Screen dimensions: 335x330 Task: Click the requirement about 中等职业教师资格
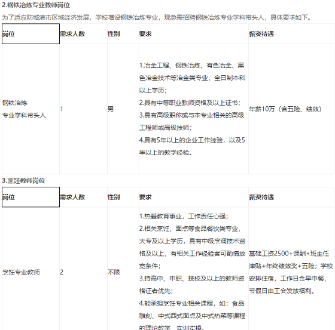[190, 103]
